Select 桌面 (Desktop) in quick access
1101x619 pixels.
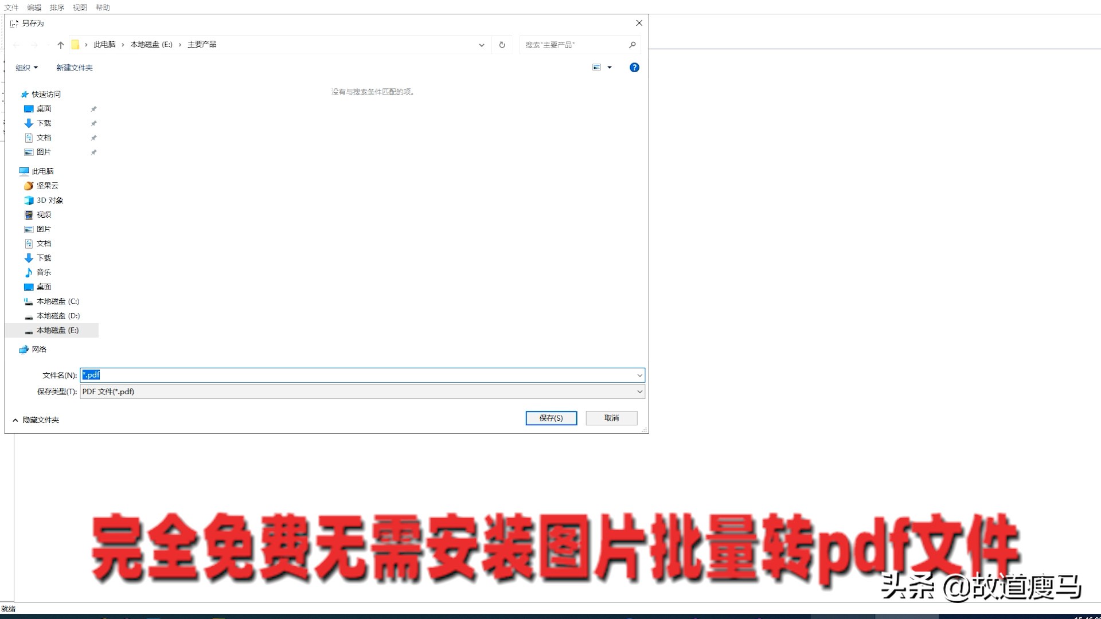(x=44, y=108)
